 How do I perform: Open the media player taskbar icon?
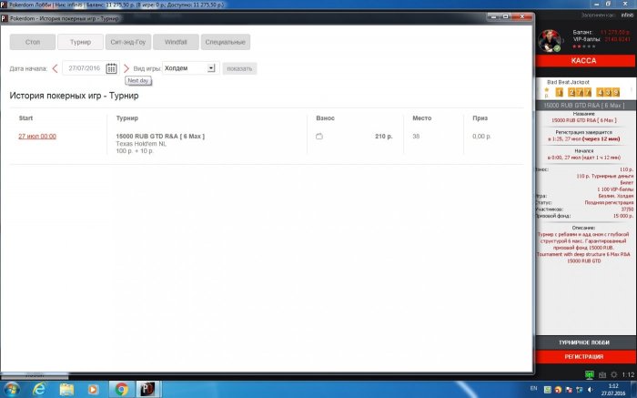click(93, 390)
